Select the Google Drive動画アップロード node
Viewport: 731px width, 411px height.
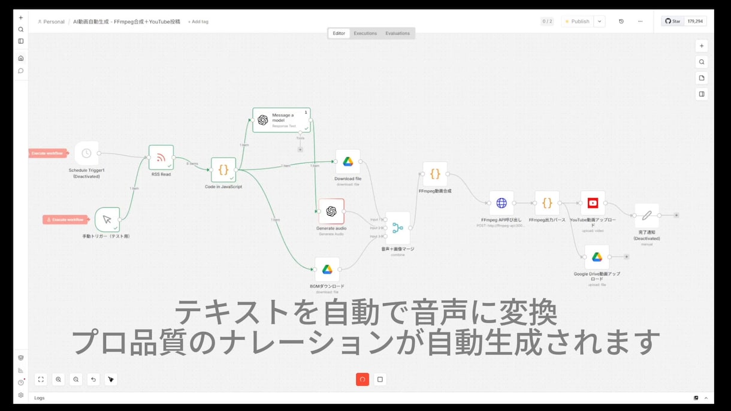click(x=597, y=257)
